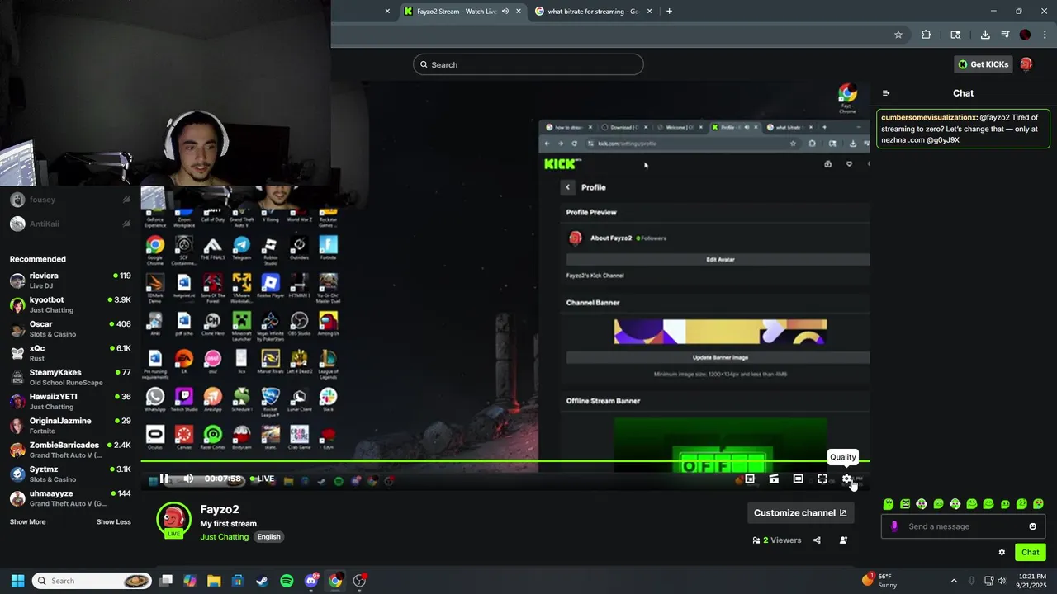1057x594 pixels.
Task: Open profile avatar menu on Kick header
Action: [x=1026, y=64]
